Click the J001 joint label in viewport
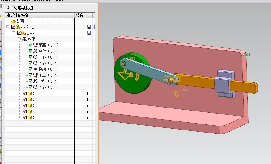Image resolution: width=271 pixels, height=164 pixels. (184, 89)
